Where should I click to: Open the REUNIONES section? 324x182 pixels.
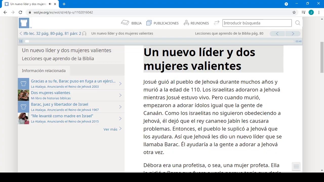tap(196, 23)
